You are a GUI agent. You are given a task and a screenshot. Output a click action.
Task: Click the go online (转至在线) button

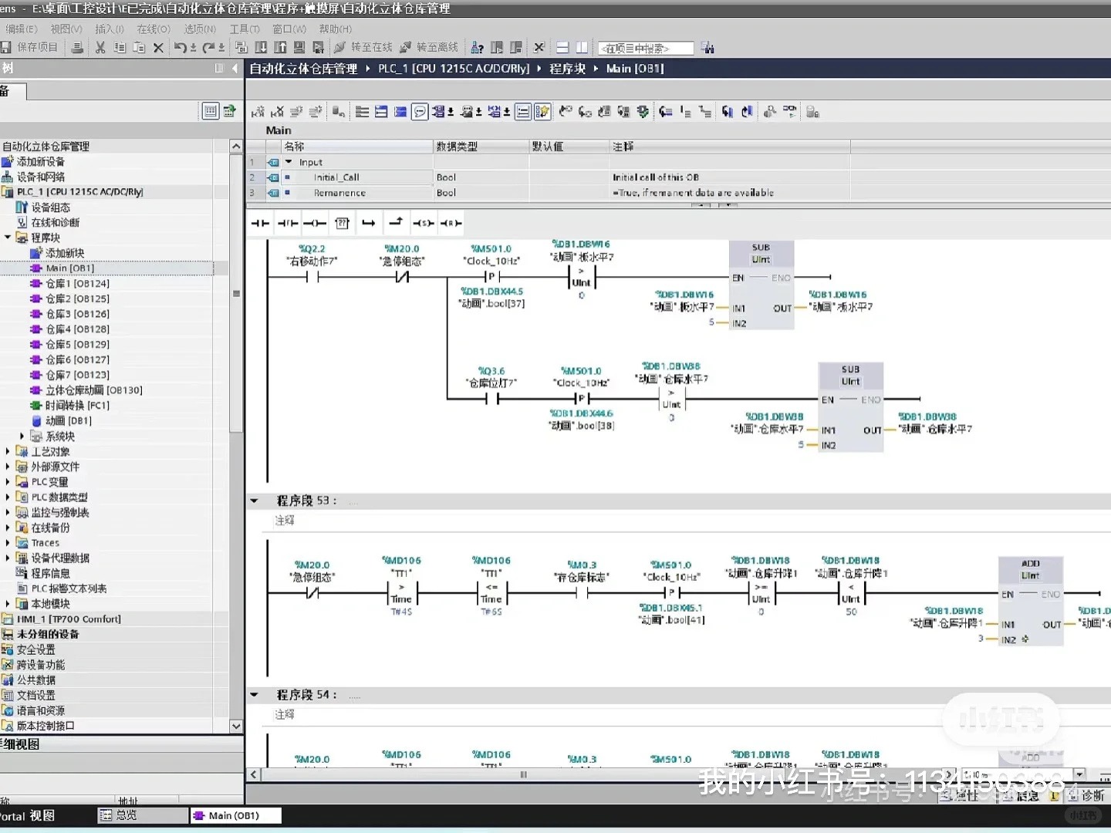coord(363,48)
